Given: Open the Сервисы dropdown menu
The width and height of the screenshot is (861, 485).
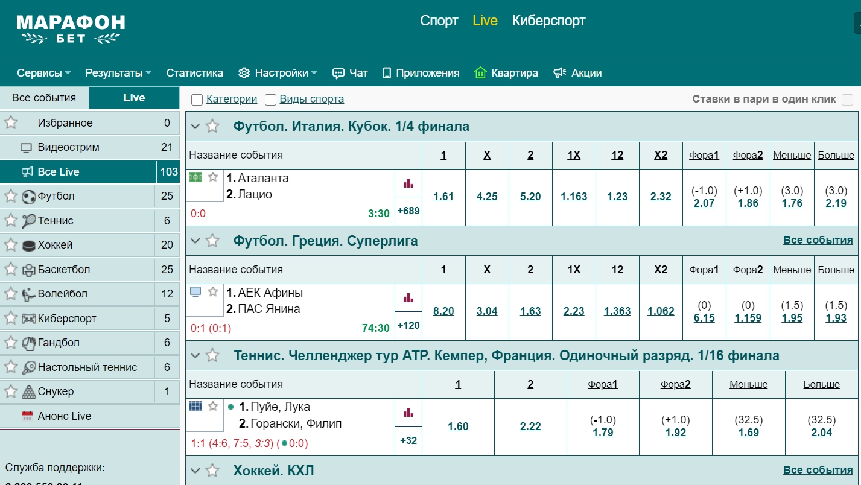Looking at the screenshot, I should (44, 73).
